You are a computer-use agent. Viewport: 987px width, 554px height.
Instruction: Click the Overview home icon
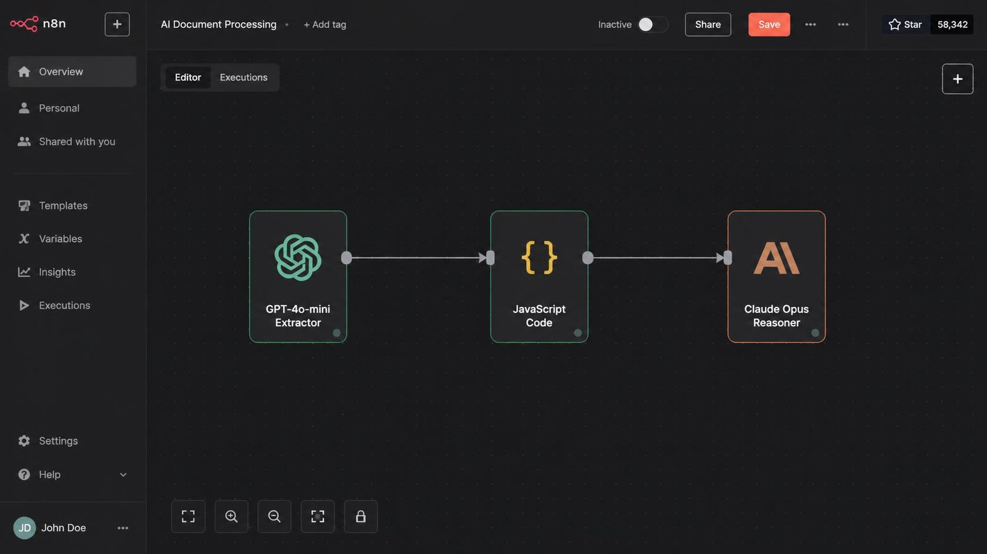click(24, 71)
